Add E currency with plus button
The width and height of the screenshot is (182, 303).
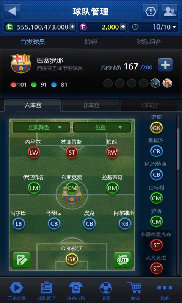coord(72,27)
